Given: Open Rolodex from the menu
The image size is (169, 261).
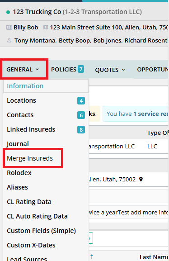Looking at the screenshot, I should [x=19, y=173].
